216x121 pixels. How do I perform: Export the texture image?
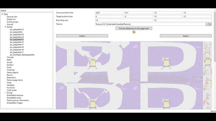[186, 36]
